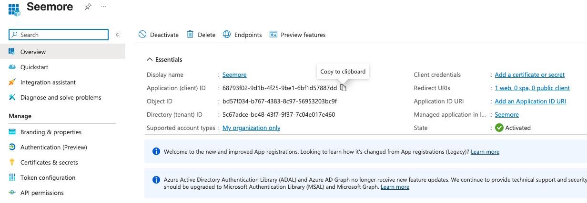The height and width of the screenshot is (203, 587).
Task: Select the Application (client) ID value
Action: pyautogui.click(x=280, y=88)
